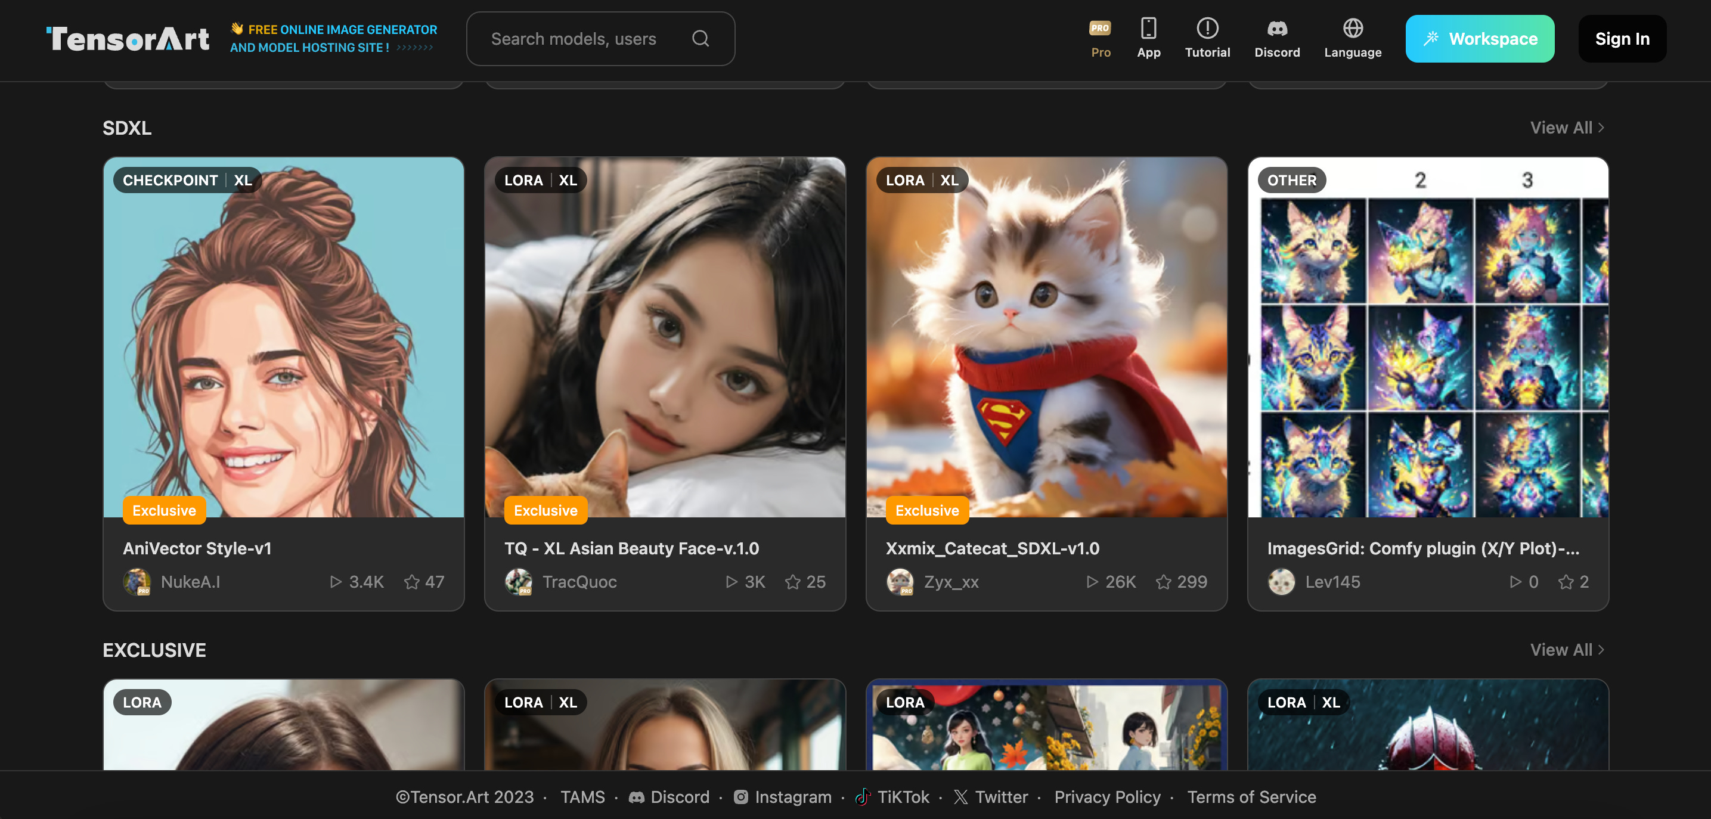Star the AniVector Style-v1 model
The width and height of the screenshot is (1711, 819).
tap(411, 582)
